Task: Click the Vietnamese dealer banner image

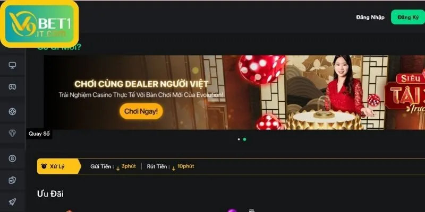Action: point(215,92)
